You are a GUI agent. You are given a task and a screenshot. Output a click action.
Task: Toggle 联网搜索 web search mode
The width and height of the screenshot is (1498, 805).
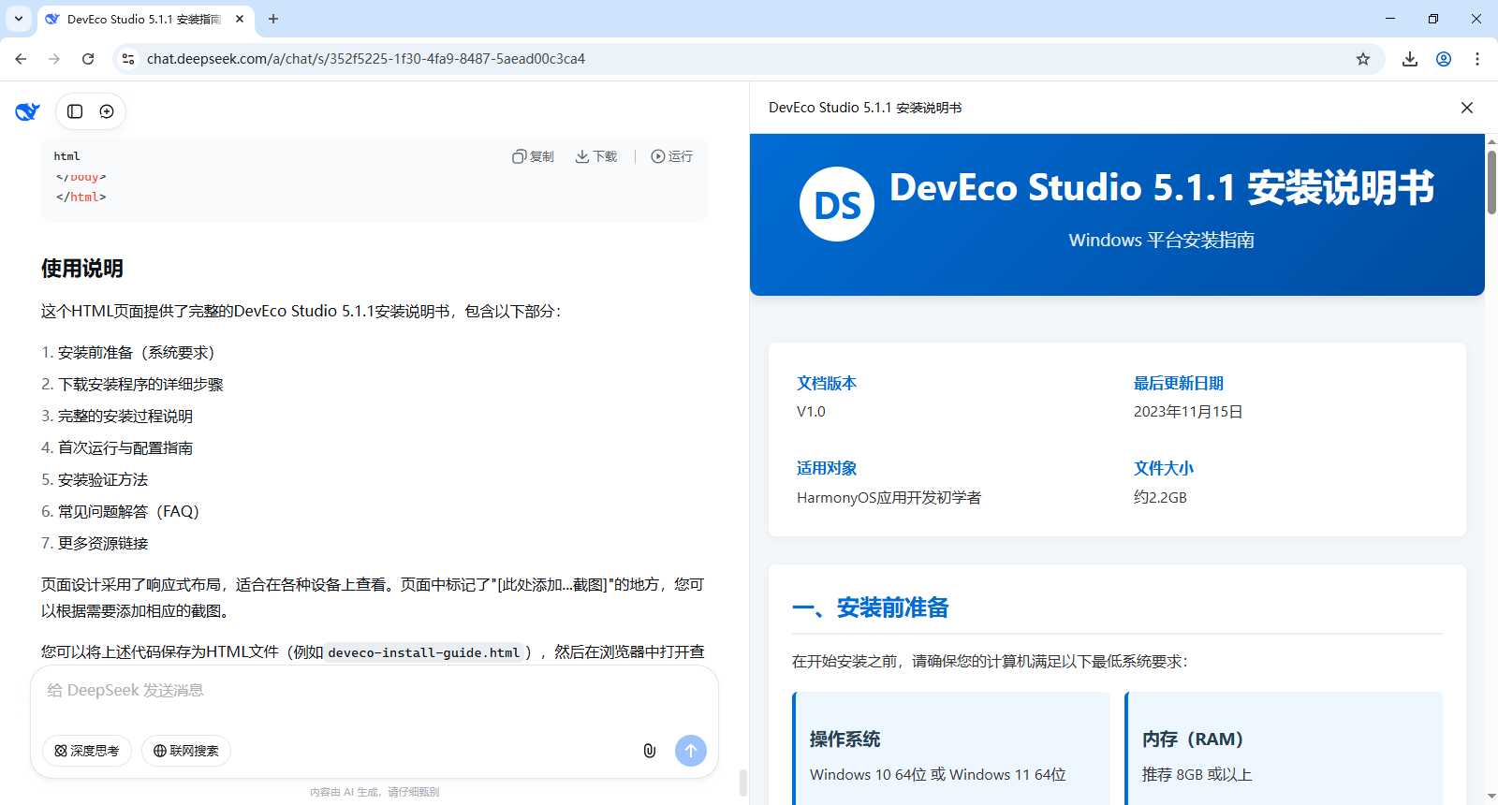(186, 751)
